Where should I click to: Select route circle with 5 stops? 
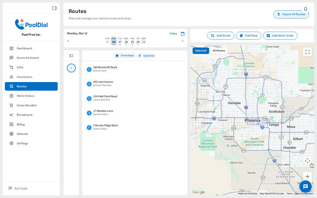pos(71,68)
